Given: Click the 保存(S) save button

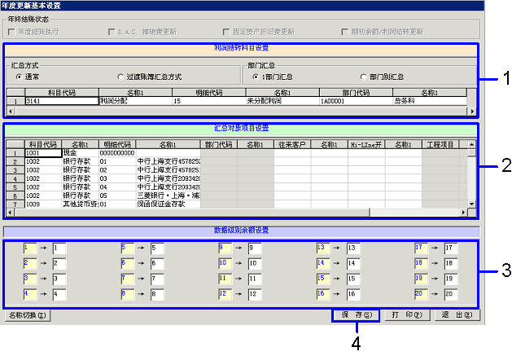Looking at the screenshot, I should 356,314.
